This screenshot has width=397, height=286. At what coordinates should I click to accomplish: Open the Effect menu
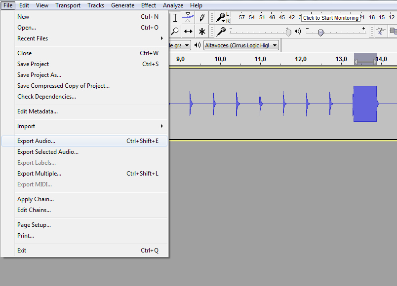(149, 5)
